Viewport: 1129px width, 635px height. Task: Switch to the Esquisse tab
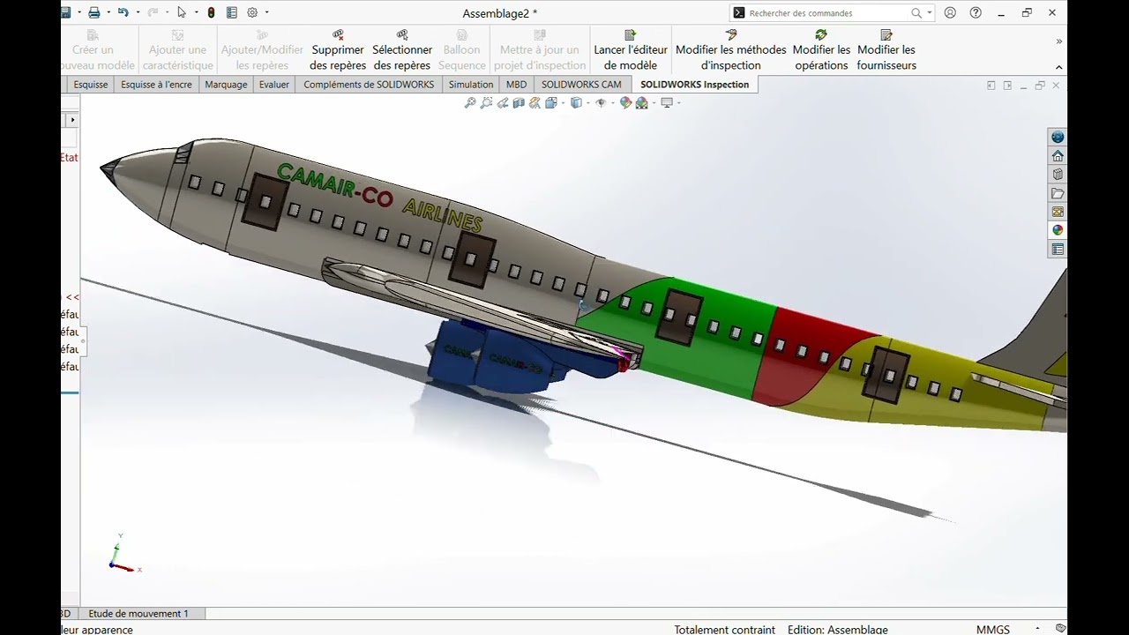pyautogui.click(x=90, y=85)
